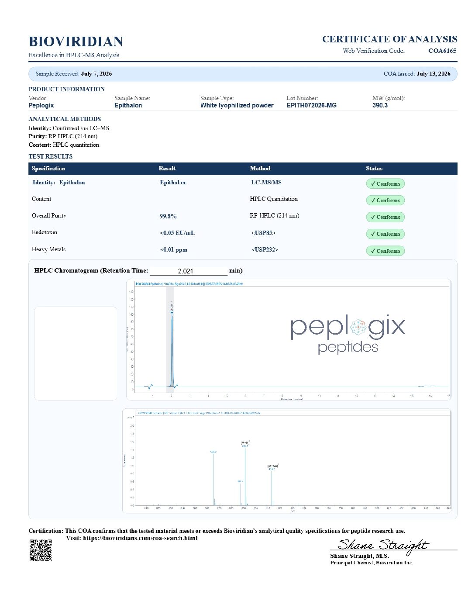Click the Conforms badge in the Content row
Viewport: 475px width, 615px height.
(x=385, y=200)
